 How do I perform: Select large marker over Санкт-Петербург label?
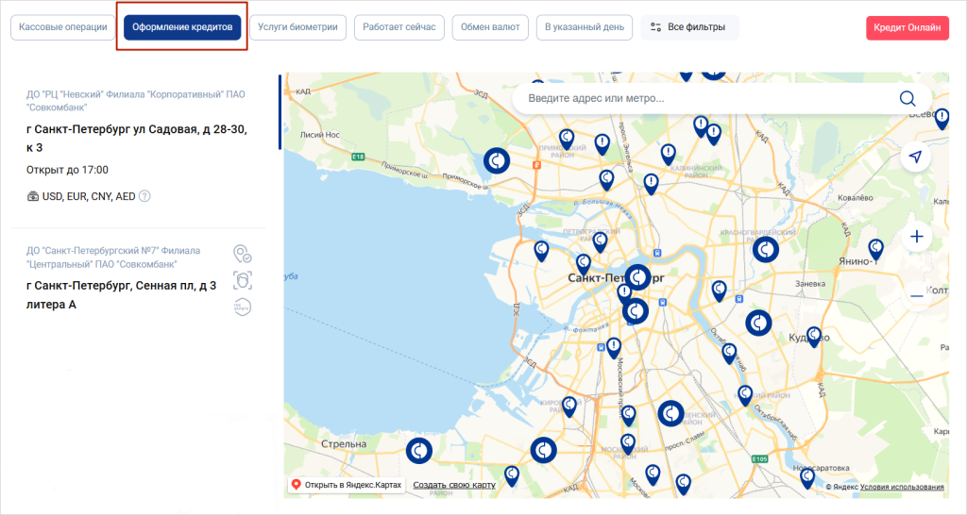[x=637, y=277]
